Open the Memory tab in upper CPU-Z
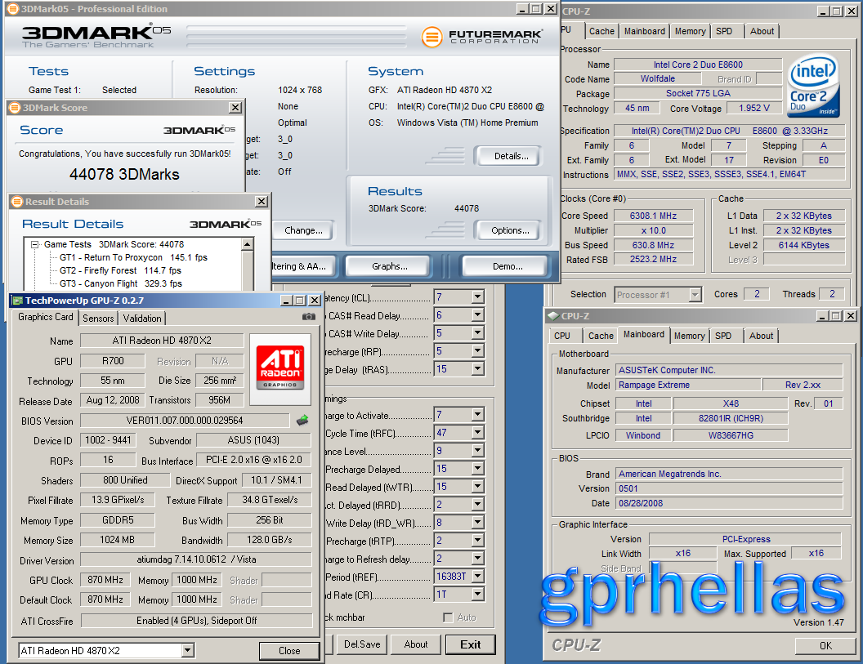 coord(691,31)
